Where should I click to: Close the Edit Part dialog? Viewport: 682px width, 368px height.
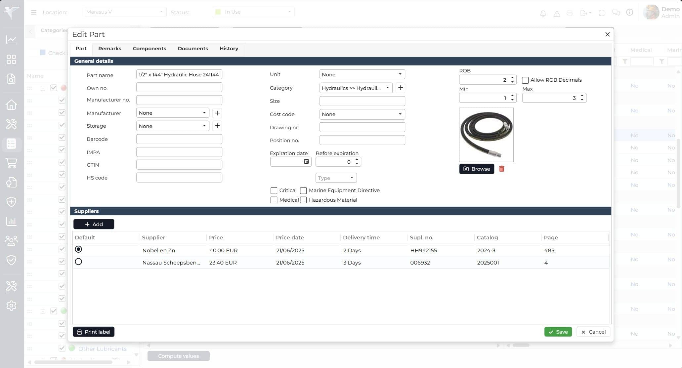607,34
